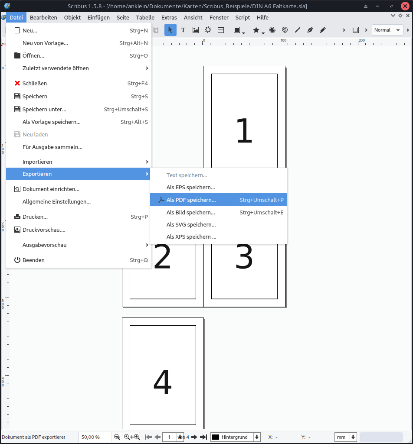The height and width of the screenshot is (444, 413).
Task: Open the Bearbeiten menu
Action: click(43, 17)
